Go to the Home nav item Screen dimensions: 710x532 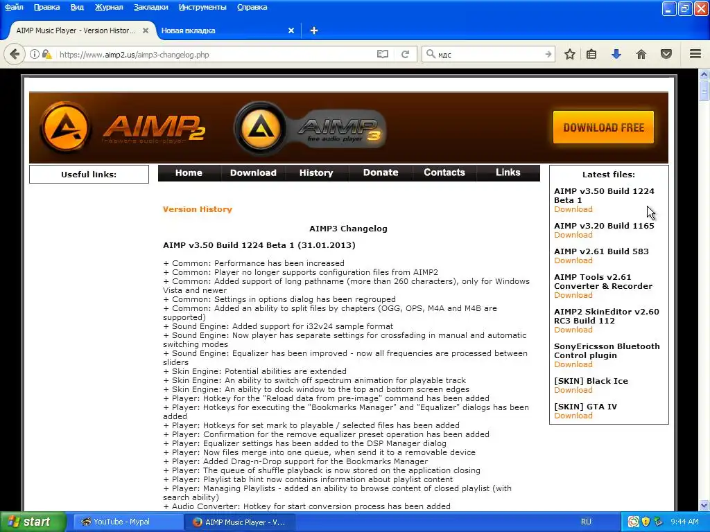189,172
